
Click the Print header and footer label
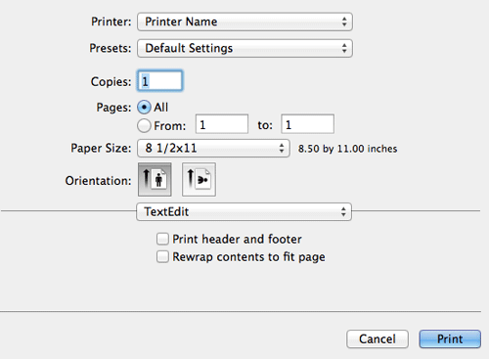[237, 239]
